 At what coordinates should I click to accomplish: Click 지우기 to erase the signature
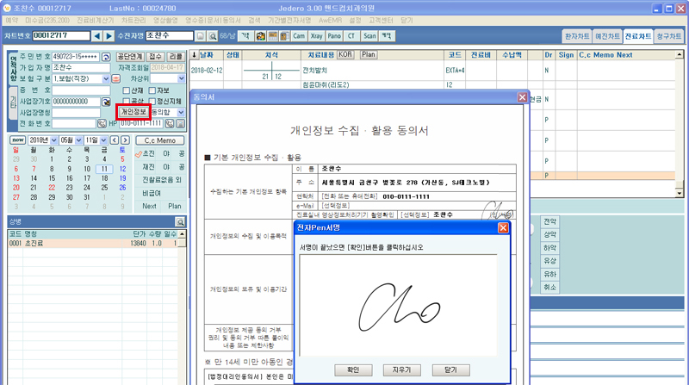pos(397,369)
